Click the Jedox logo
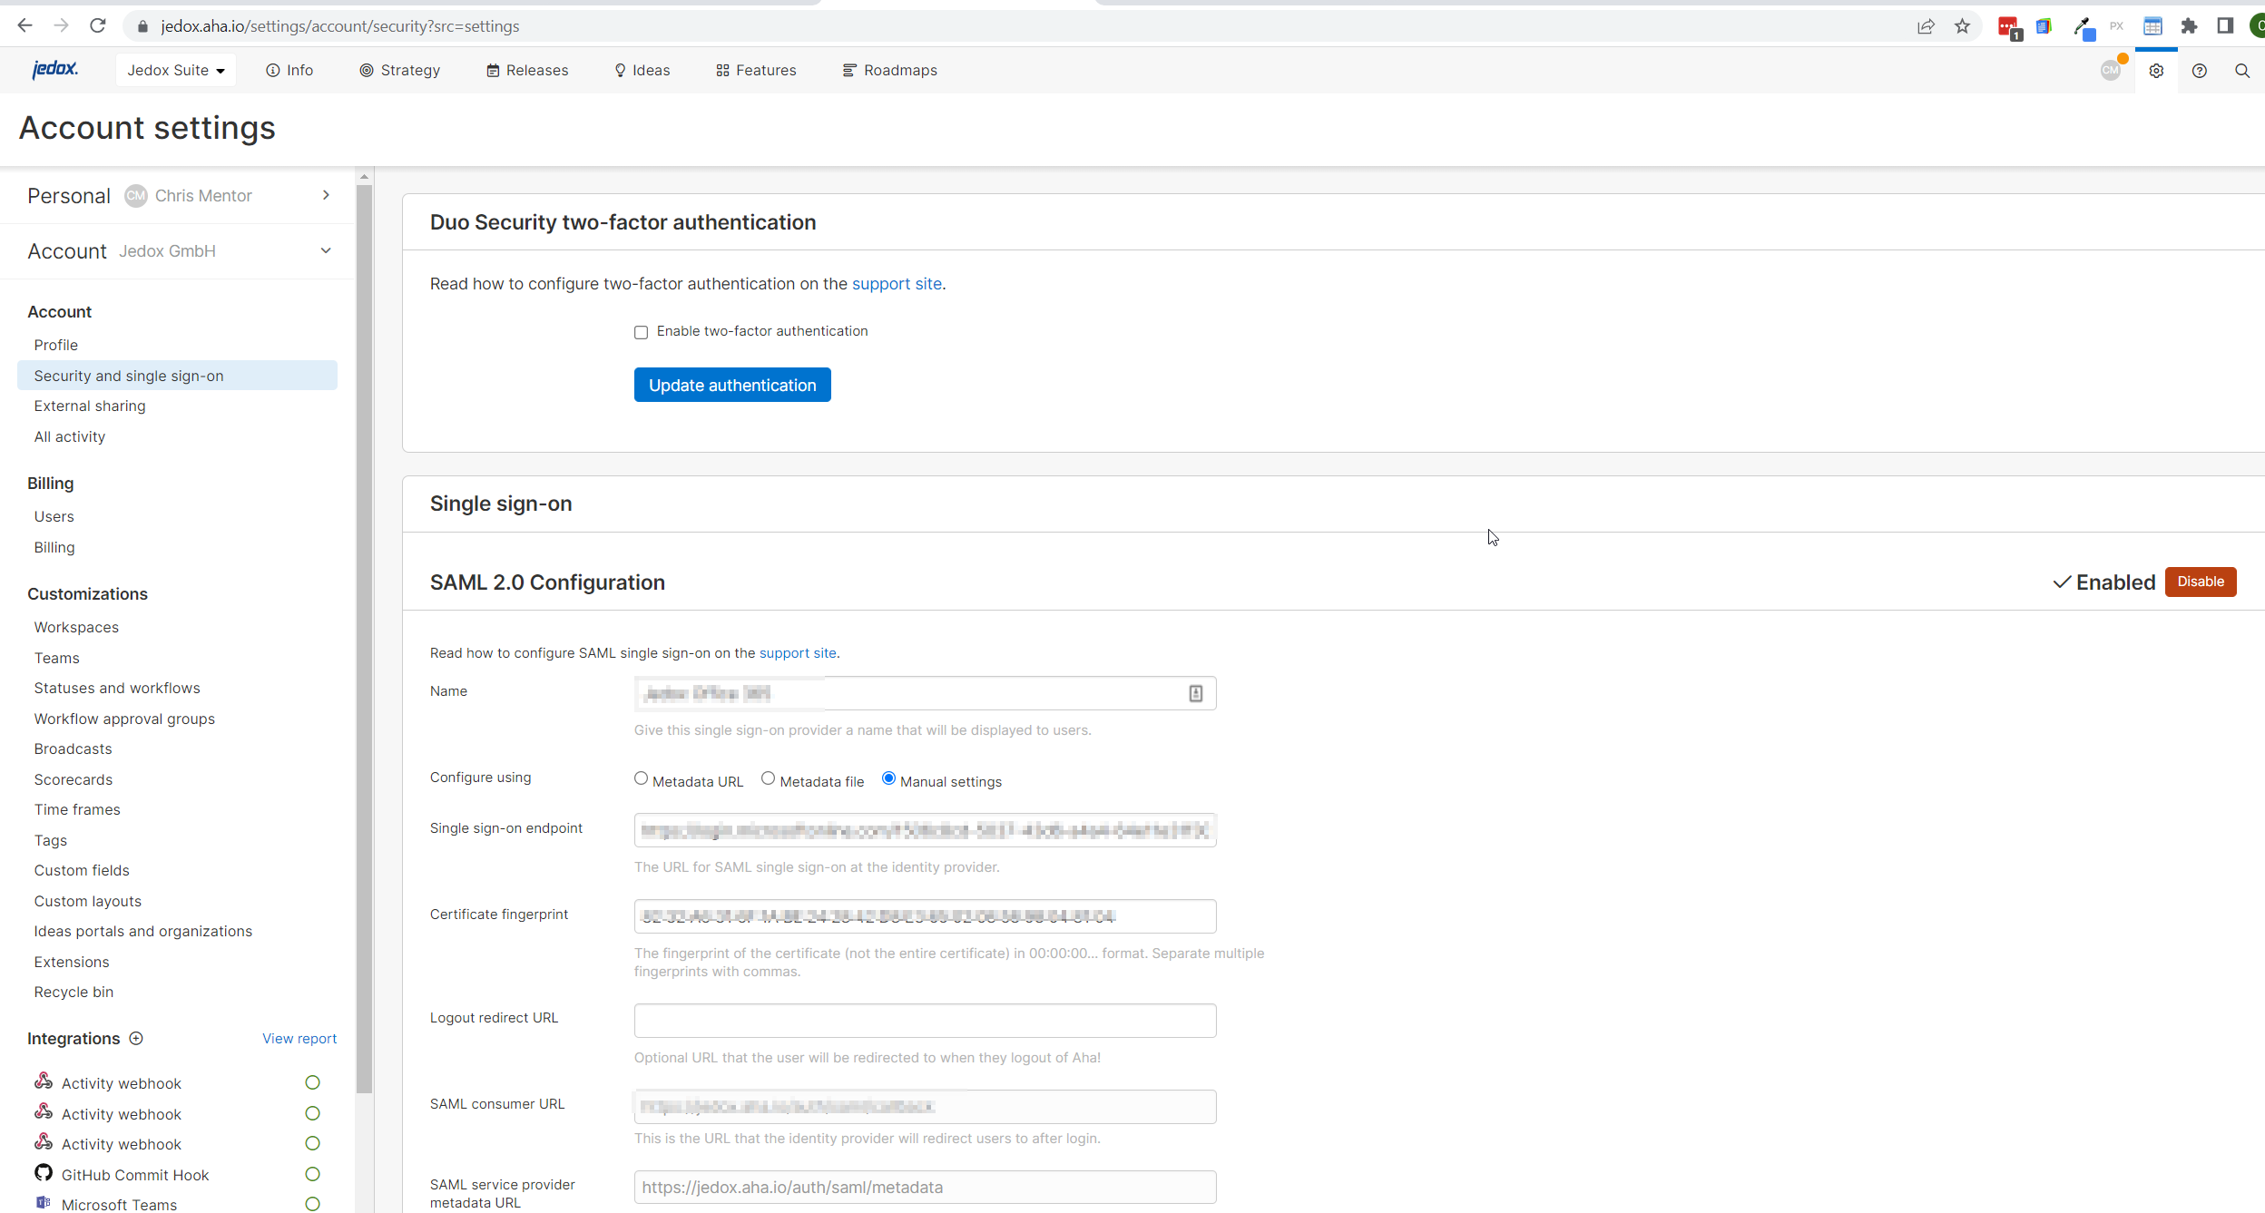The width and height of the screenshot is (2265, 1213). click(x=54, y=69)
